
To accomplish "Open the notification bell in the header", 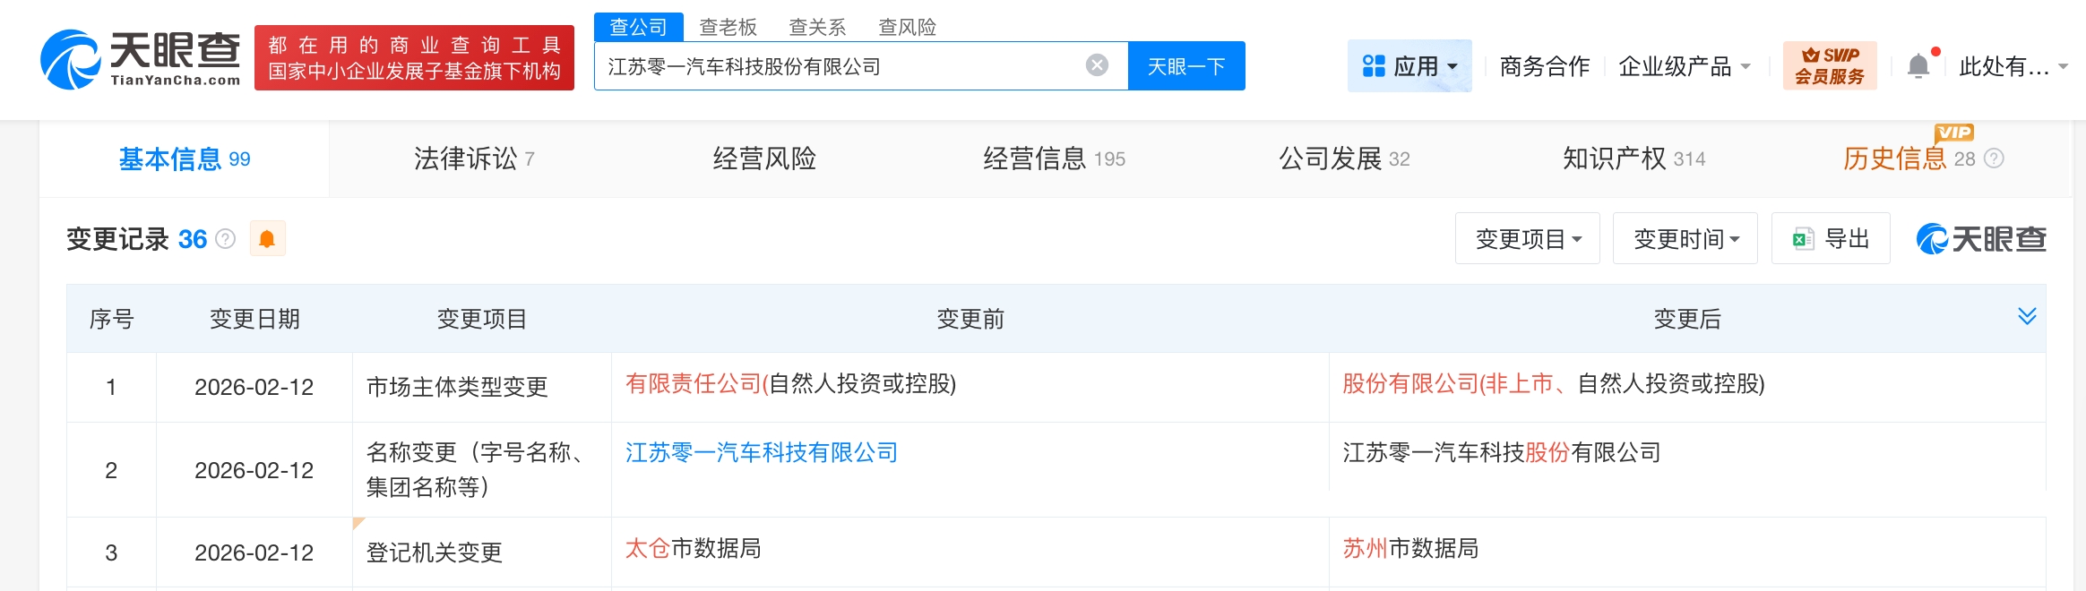I will point(1918,66).
